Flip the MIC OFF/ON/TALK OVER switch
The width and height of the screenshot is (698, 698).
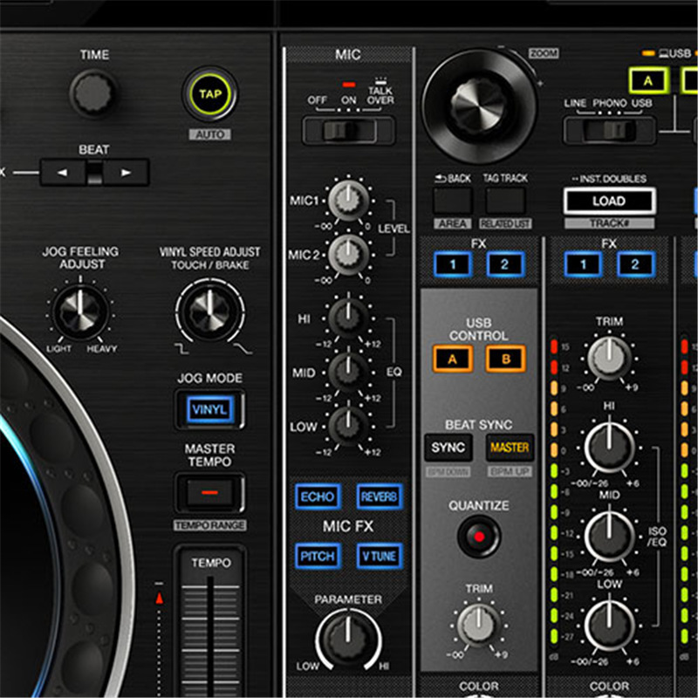[x=348, y=130]
